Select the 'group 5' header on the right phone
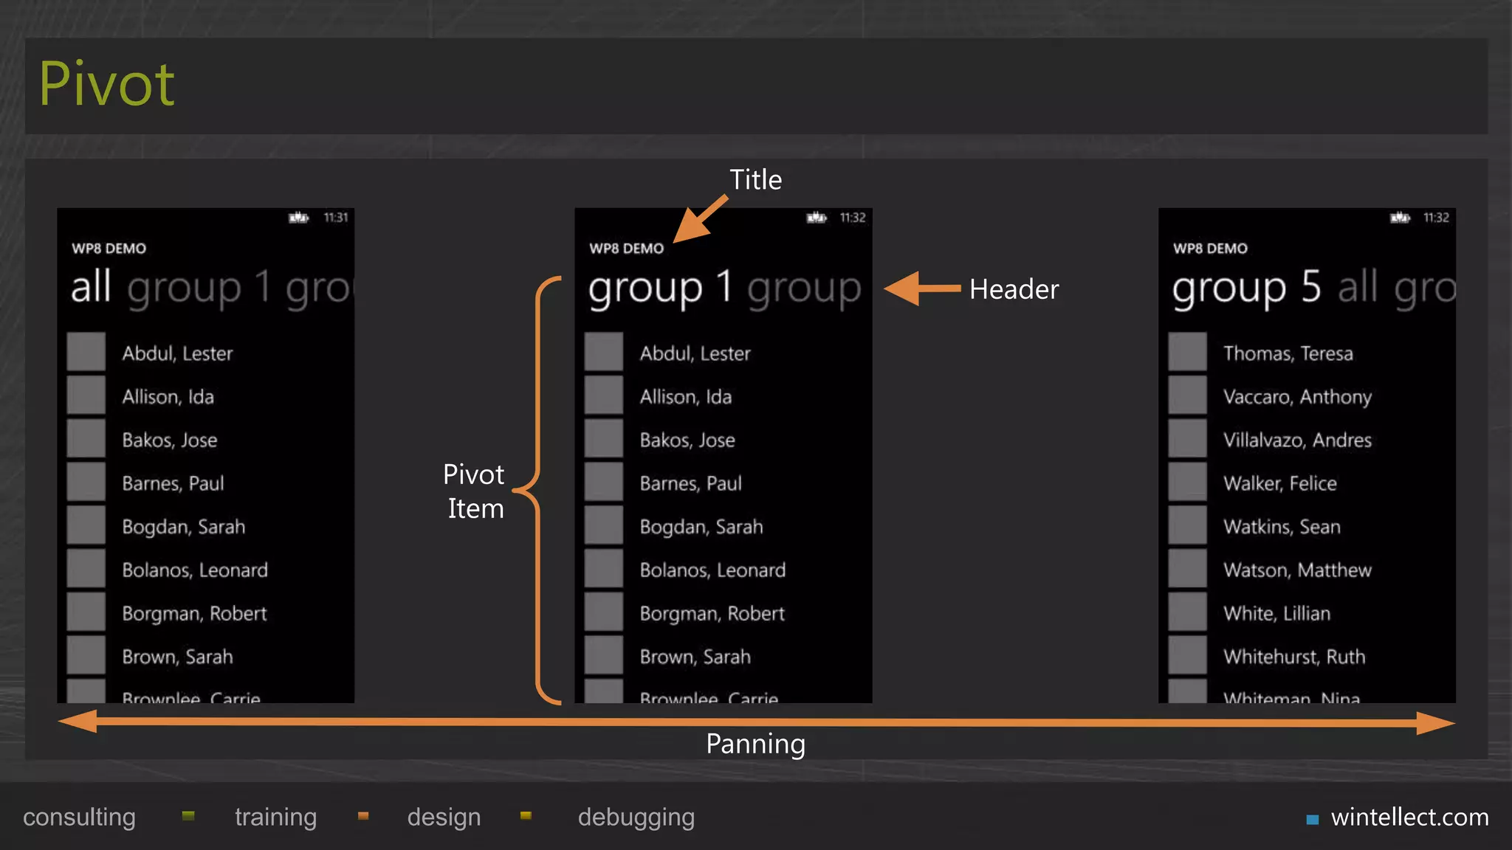Viewport: 1512px width, 850px height. click(x=1246, y=287)
